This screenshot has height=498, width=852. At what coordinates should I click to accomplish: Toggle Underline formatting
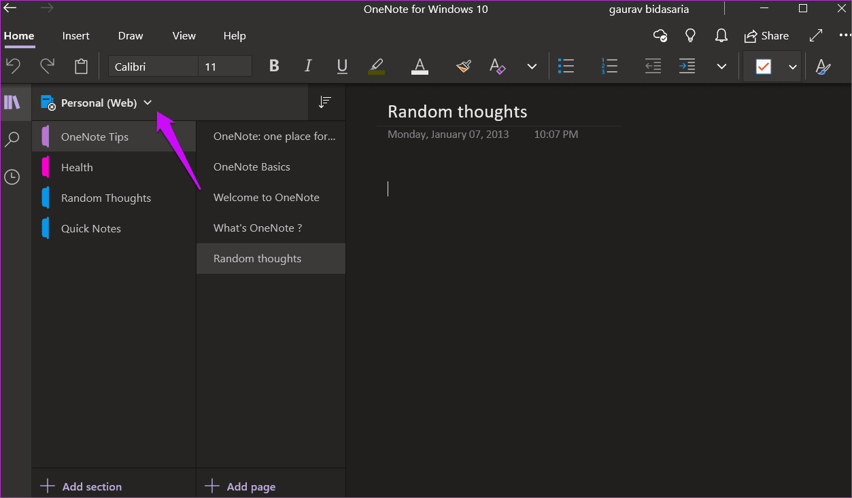pyautogui.click(x=342, y=66)
